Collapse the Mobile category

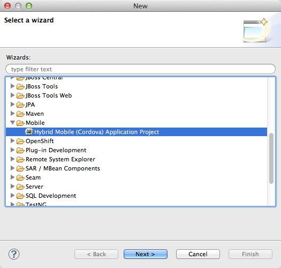12,123
